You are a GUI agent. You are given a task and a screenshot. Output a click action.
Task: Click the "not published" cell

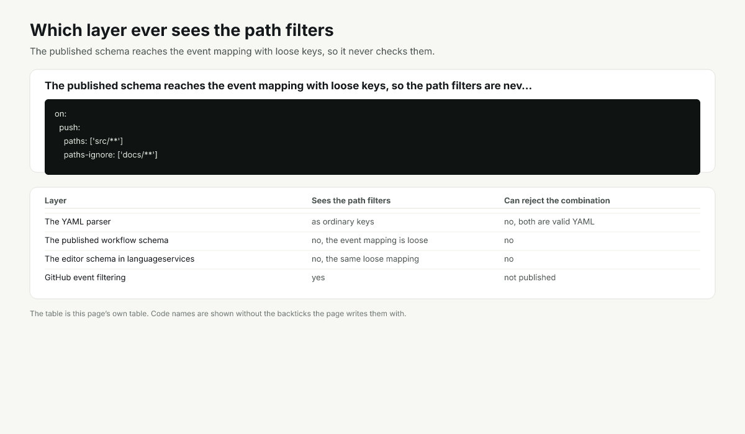[x=530, y=278]
